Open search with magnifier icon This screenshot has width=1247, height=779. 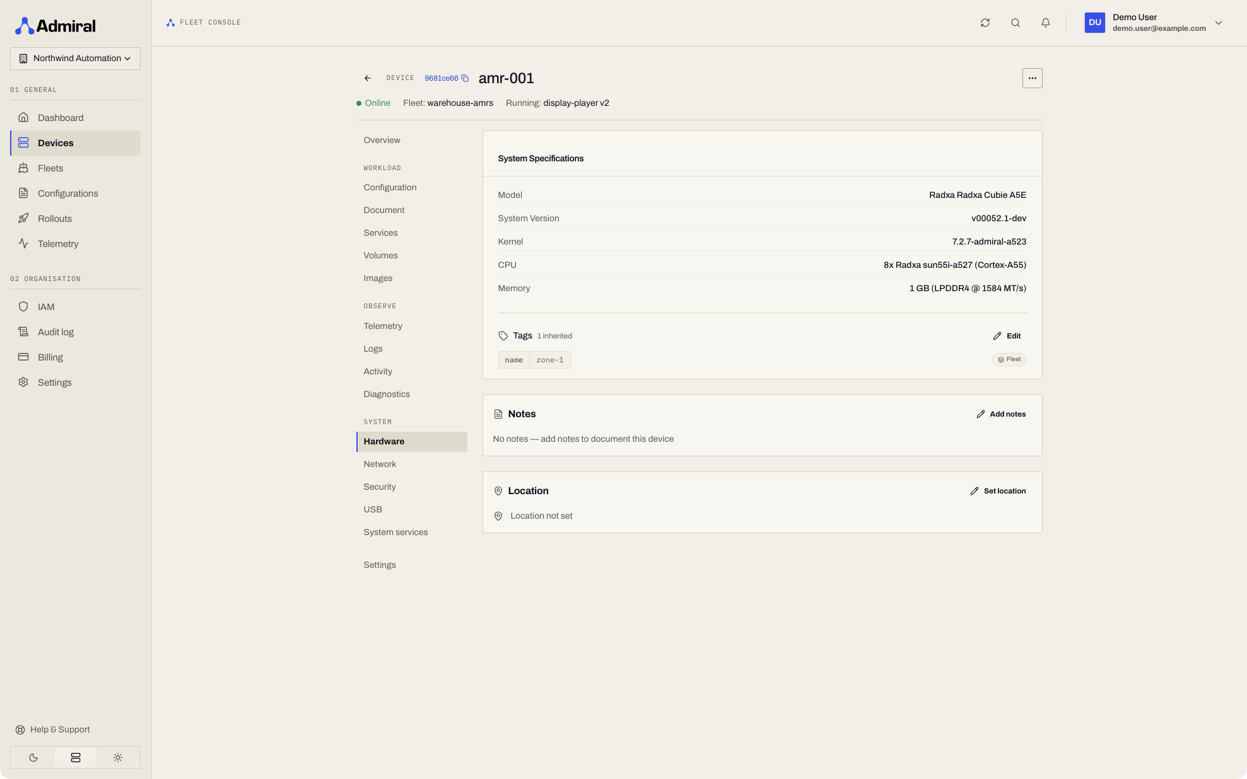point(1015,23)
